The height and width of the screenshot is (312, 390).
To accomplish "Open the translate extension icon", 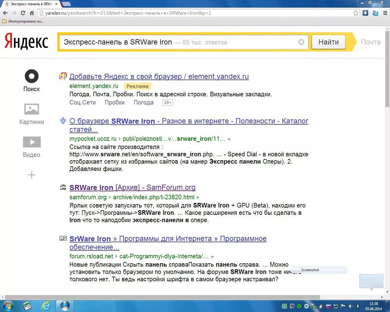I will (x=375, y=13).
